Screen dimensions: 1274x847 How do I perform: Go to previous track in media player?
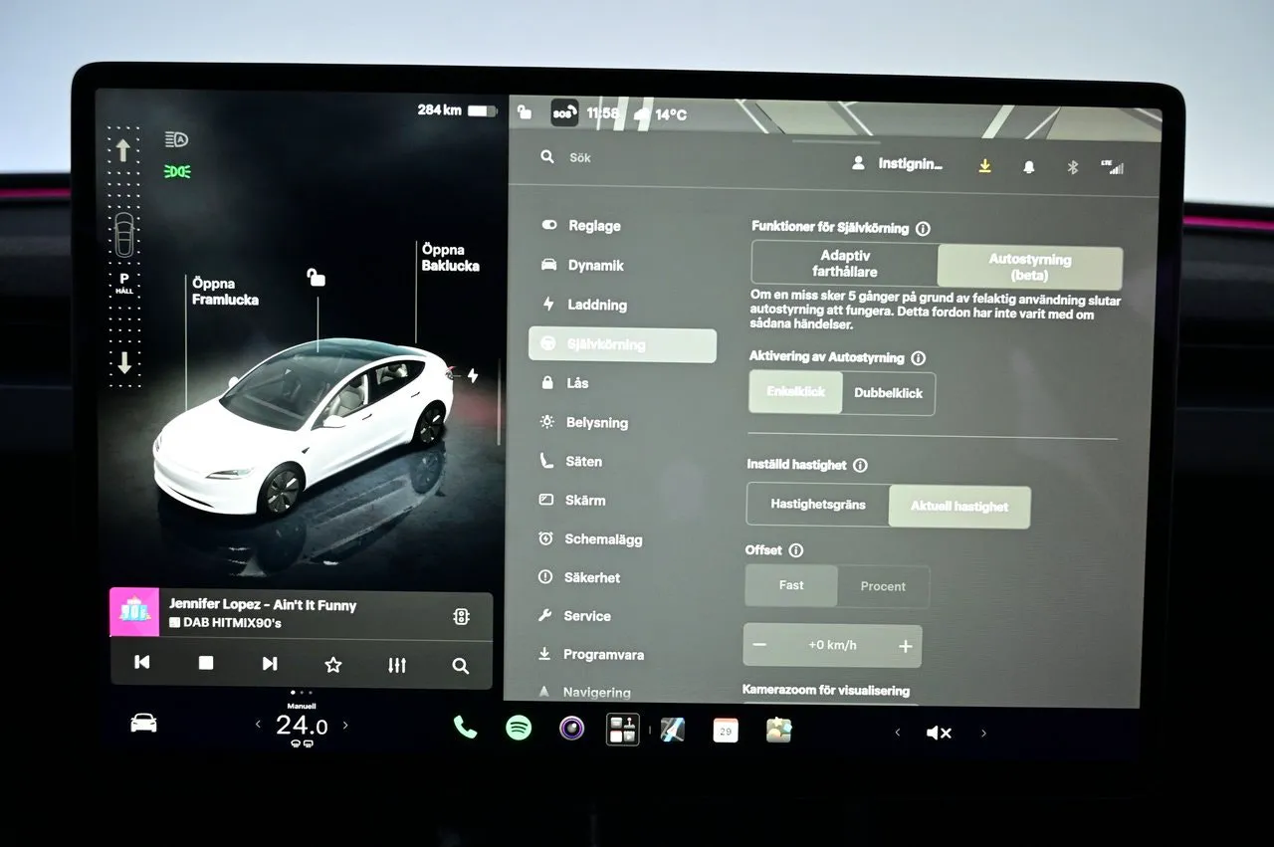(142, 662)
